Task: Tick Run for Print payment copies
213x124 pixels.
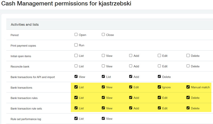Action: pyautogui.click(x=76, y=45)
